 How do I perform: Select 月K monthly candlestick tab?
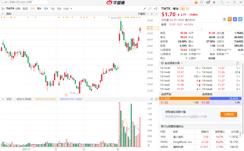(46, 8)
